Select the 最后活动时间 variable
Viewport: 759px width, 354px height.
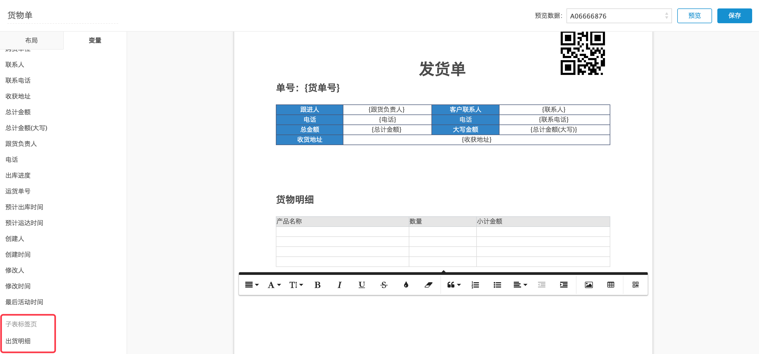[25, 302]
